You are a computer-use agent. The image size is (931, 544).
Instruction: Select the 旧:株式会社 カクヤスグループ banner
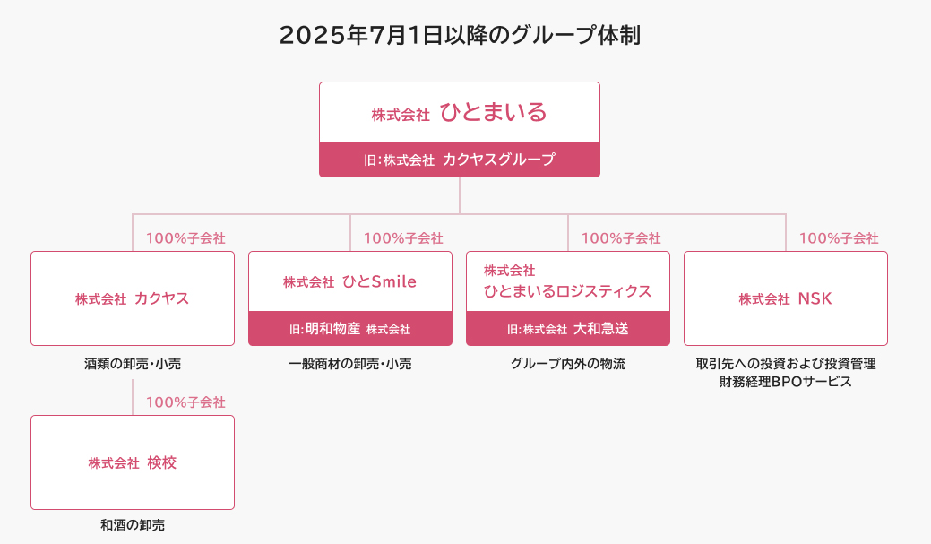(460, 160)
